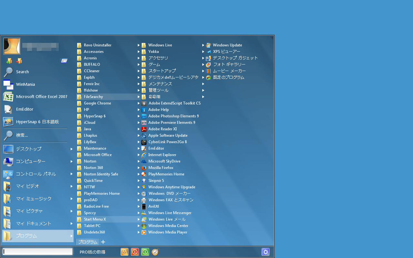Open Adobe Premiere Elements 9
Screen dimensions: 413x258
(168, 123)
